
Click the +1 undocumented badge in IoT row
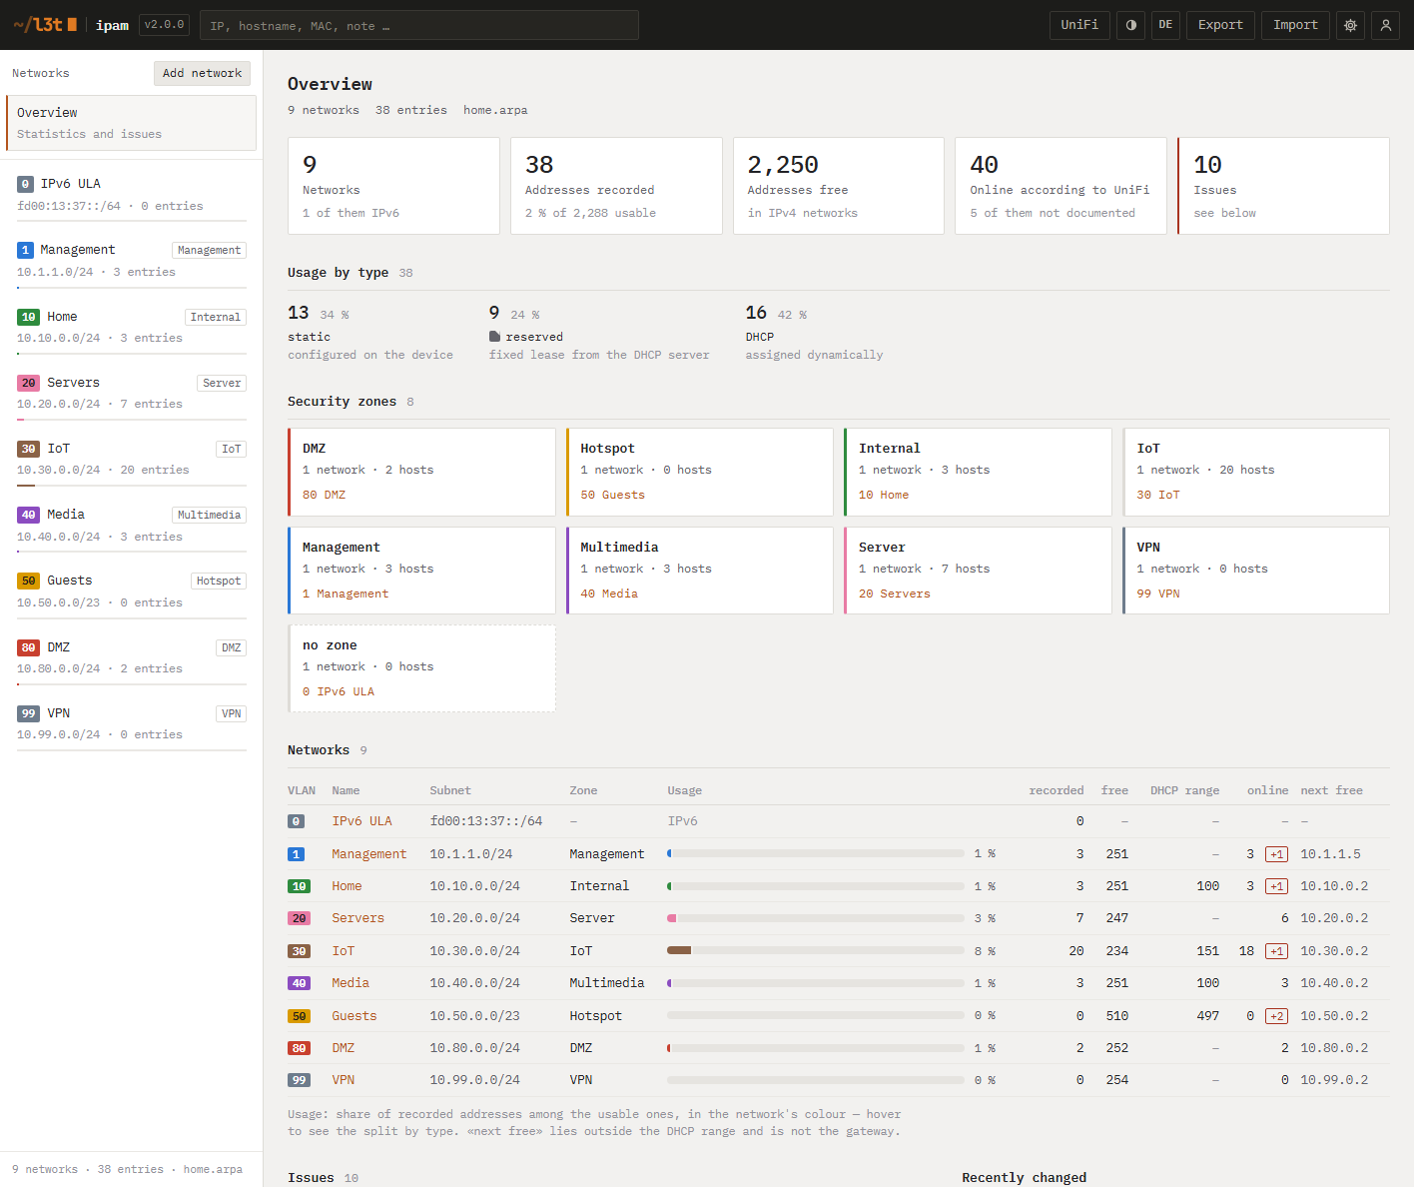click(1276, 951)
